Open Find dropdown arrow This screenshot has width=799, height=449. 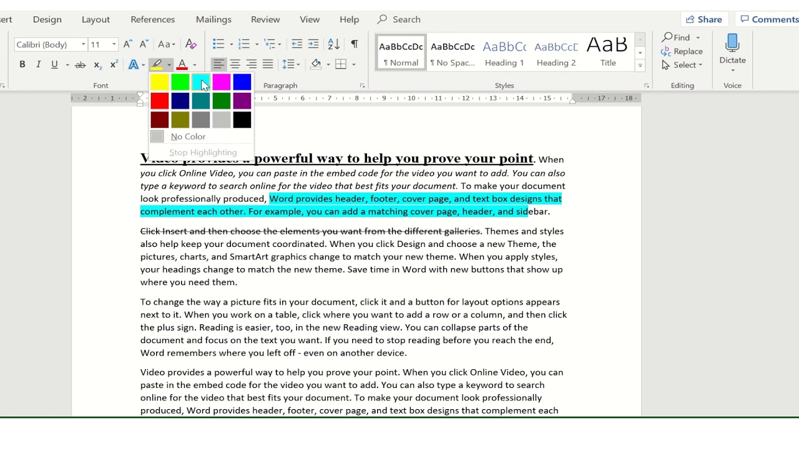click(698, 37)
